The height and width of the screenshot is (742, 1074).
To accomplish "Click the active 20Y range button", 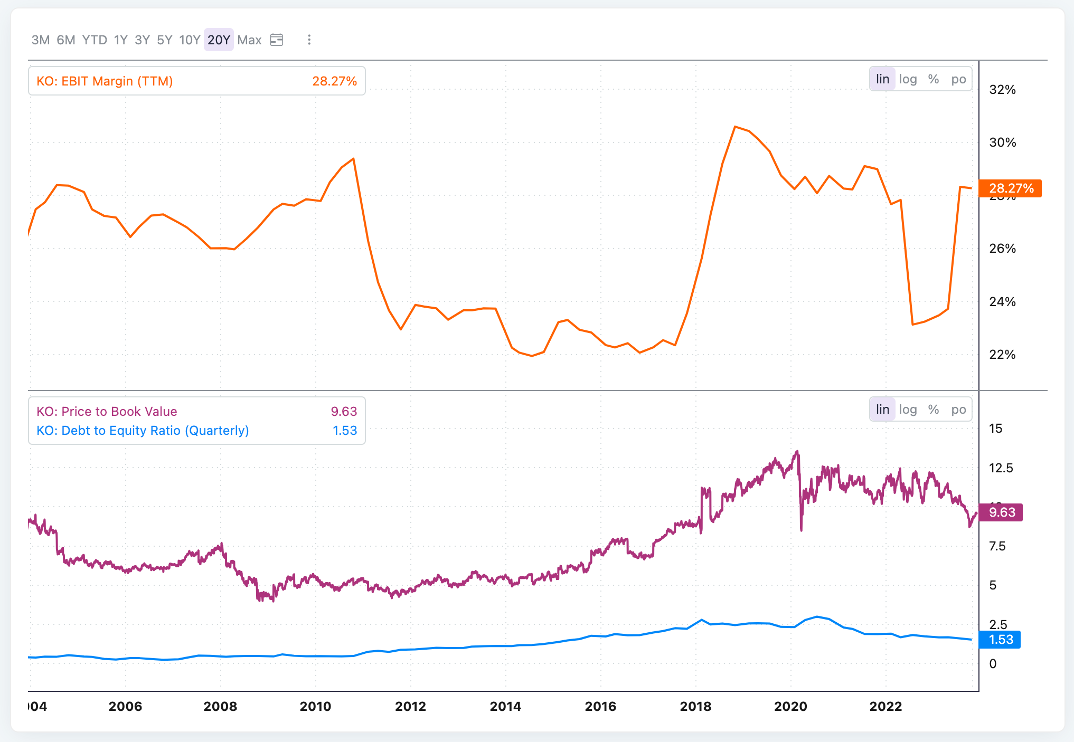I will pyautogui.click(x=219, y=40).
